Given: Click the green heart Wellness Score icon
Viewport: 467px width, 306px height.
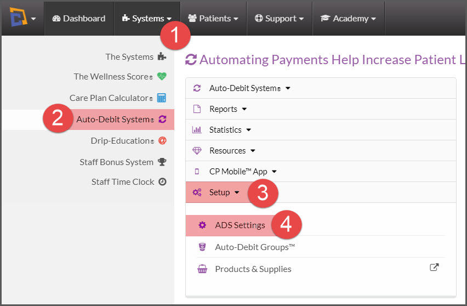Looking at the screenshot, I should tap(162, 76).
